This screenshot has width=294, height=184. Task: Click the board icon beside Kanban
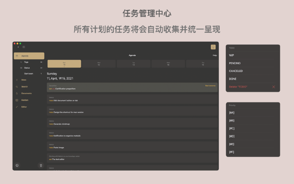(17, 100)
